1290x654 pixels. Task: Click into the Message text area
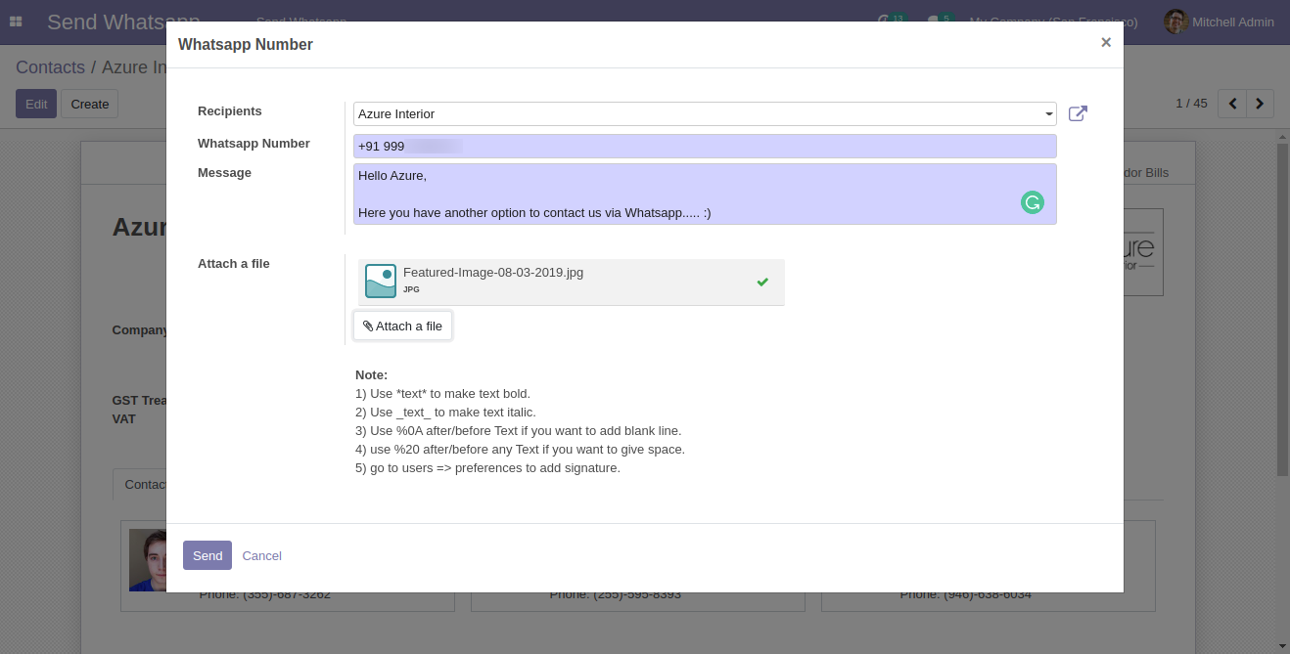click(x=705, y=194)
